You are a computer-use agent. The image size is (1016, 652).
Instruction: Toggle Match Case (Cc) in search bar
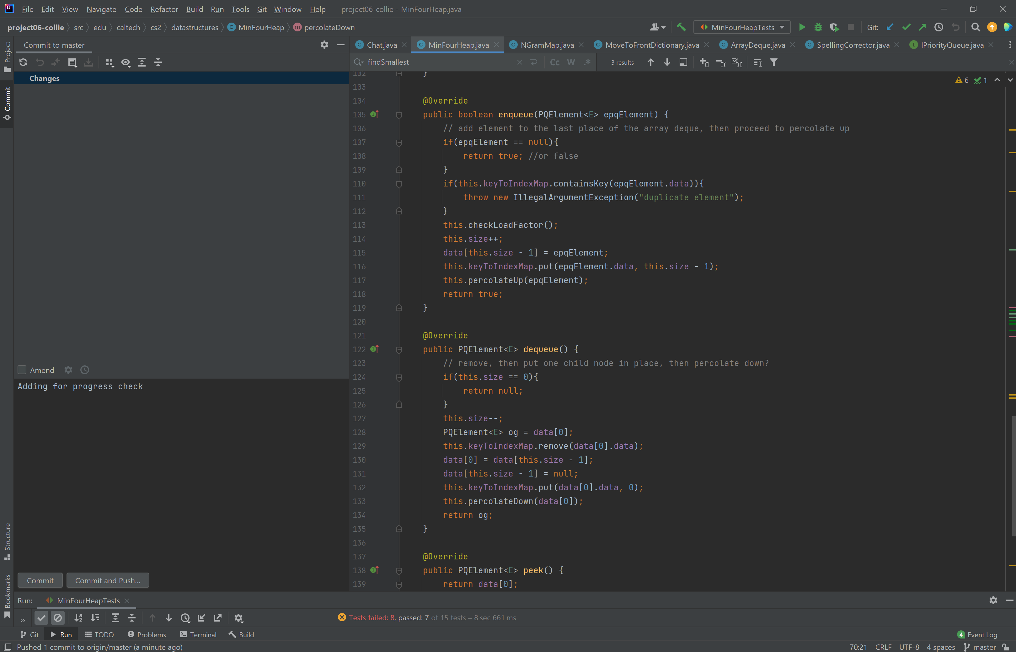coord(554,63)
